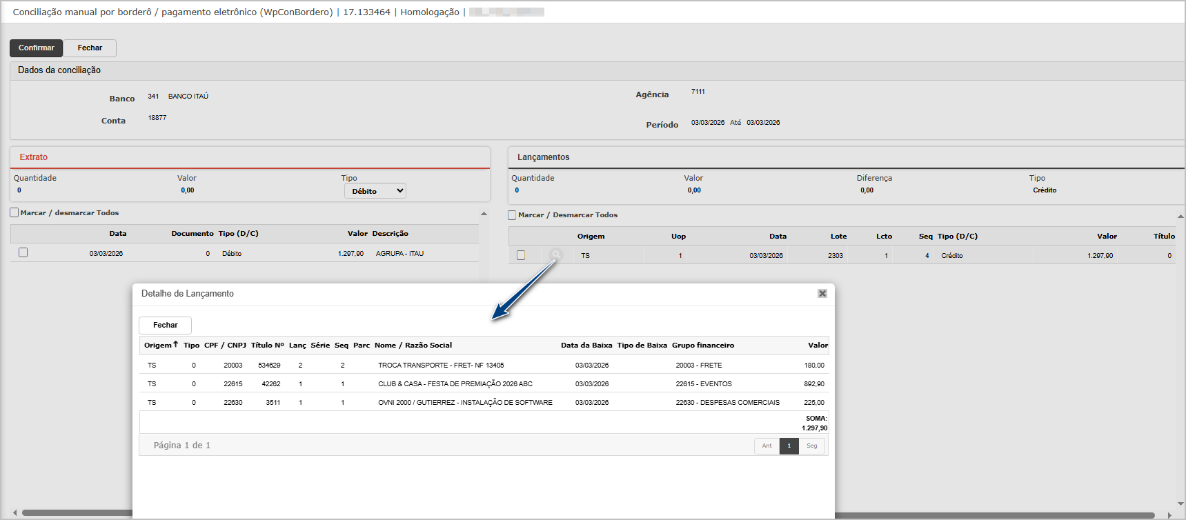Click the horizontal scrollbar at the bottom
The width and height of the screenshot is (1186, 520).
tap(76, 514)
